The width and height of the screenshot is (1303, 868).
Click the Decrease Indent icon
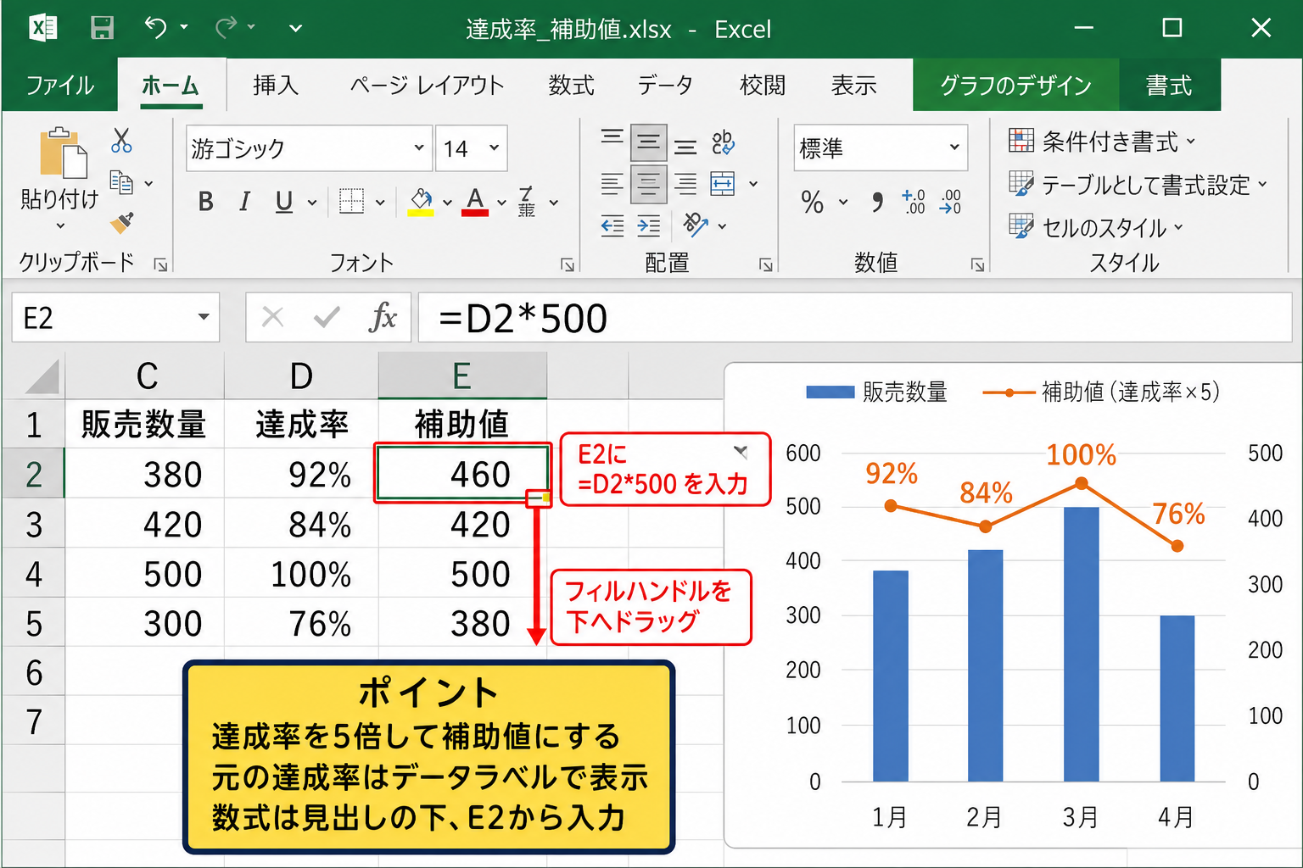pos(612,225)
